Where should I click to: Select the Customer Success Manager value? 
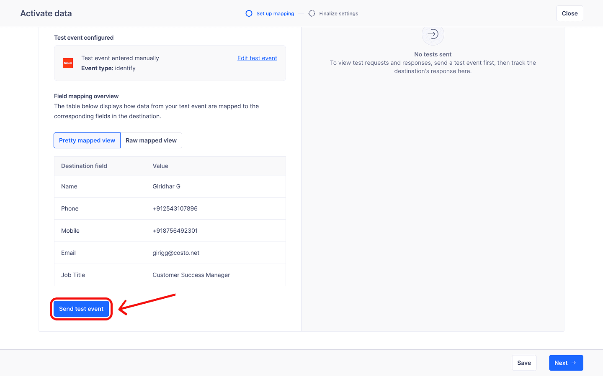[x=191, y=275]
